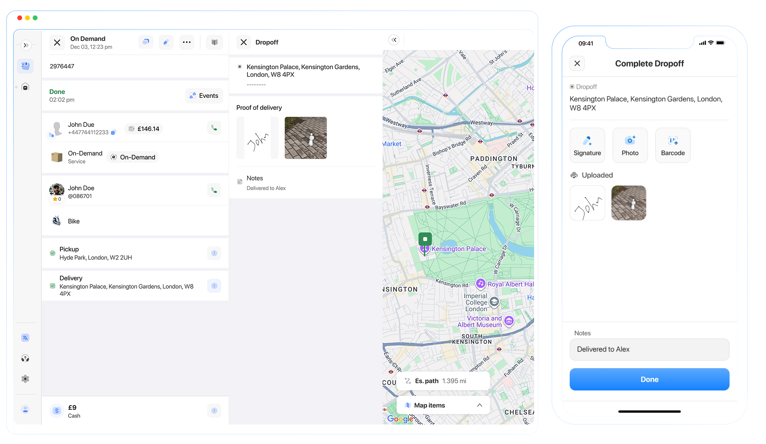Select the edit pencil icon in the order header
766x444 pixels.
(166, 42)
